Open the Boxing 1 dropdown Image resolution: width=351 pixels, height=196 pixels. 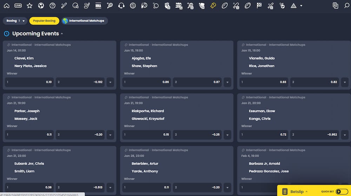(15, 21)
